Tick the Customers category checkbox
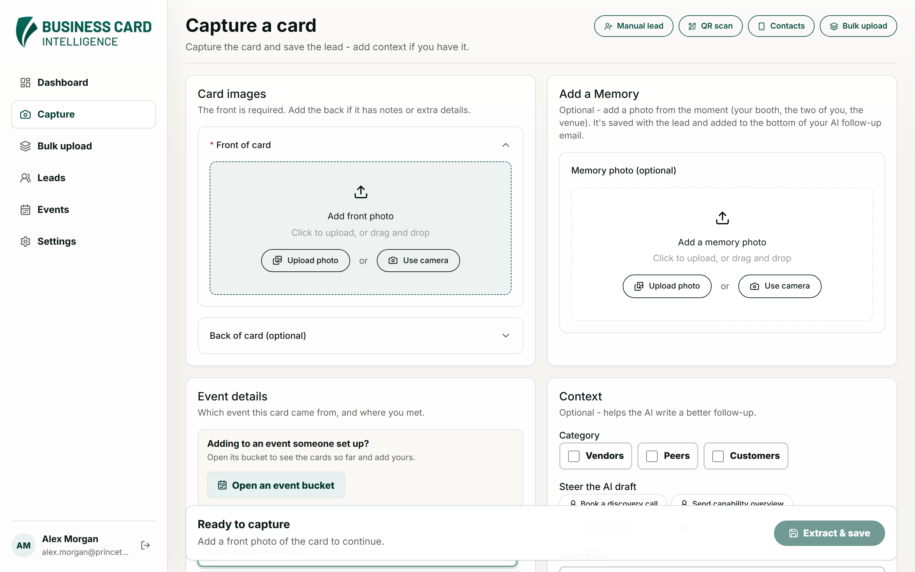This screenshot has width=915, height=572. pos(718,456)
